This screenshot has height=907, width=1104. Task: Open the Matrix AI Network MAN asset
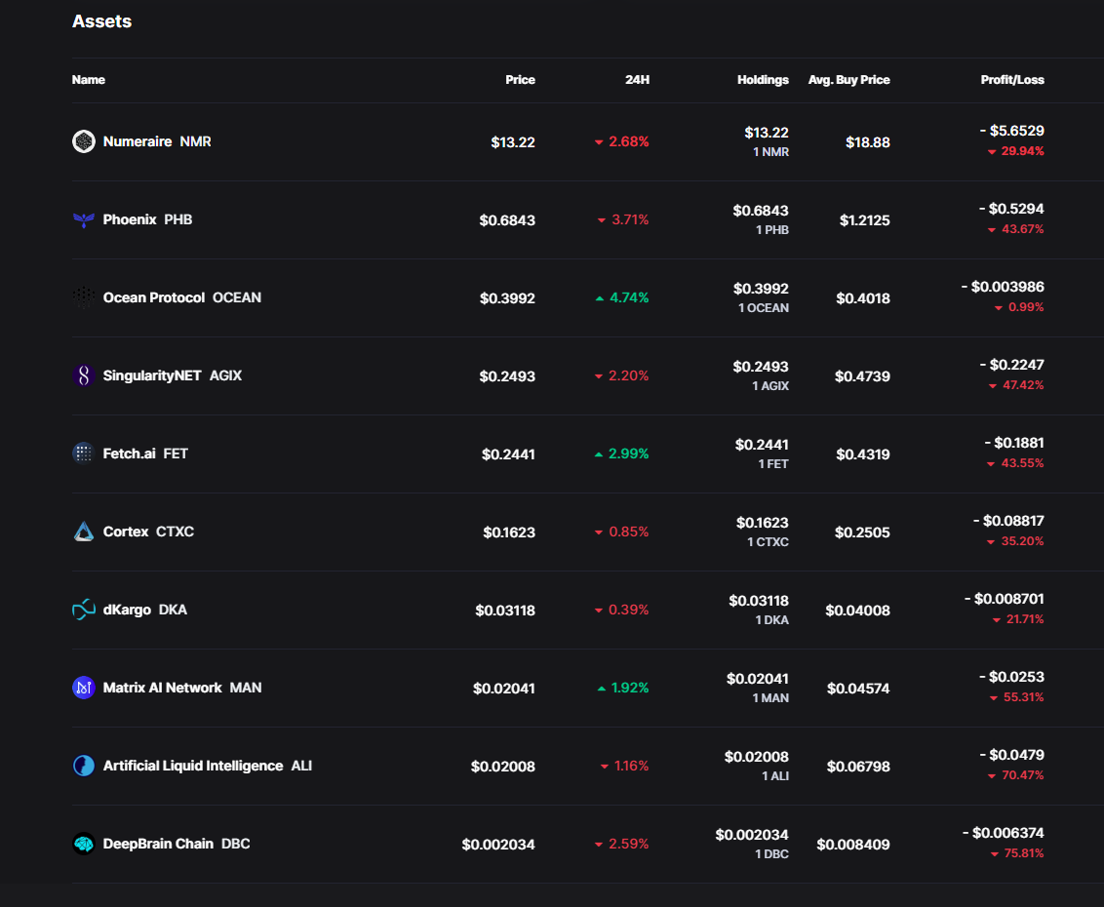coord(182,688)
